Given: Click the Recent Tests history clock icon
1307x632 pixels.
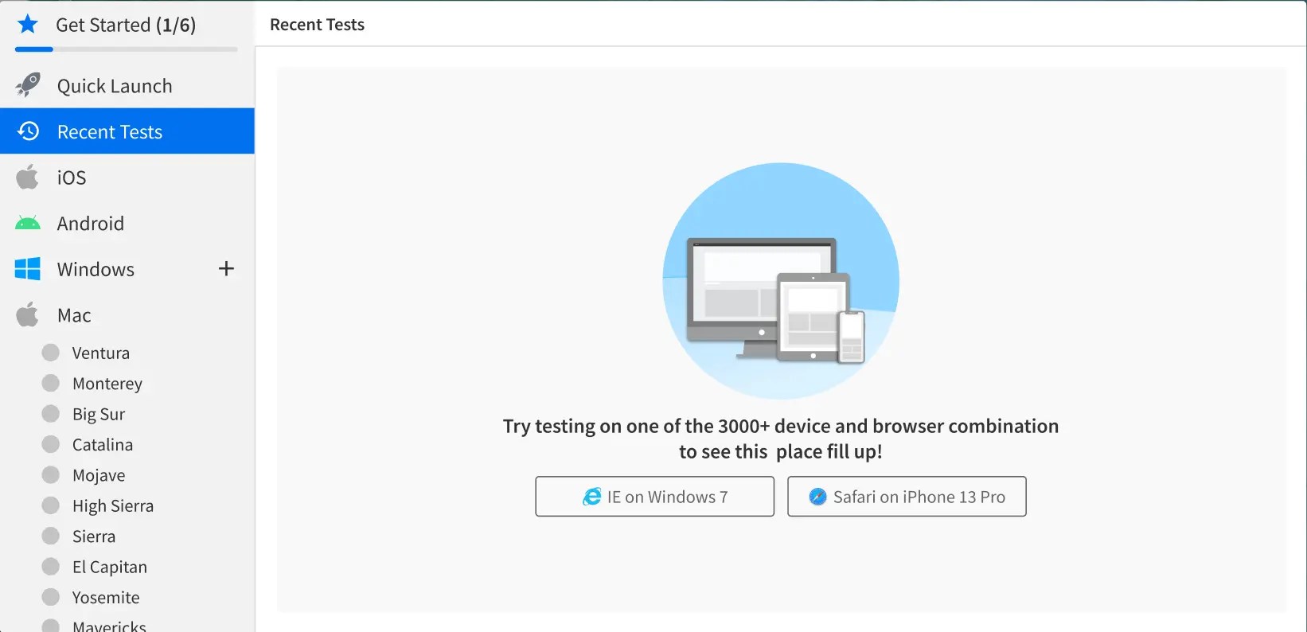Looking at the screenshot, I should tap(29, 131).
